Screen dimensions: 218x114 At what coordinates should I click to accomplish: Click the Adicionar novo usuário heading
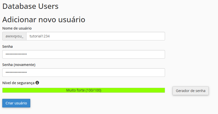coord(44,19)
